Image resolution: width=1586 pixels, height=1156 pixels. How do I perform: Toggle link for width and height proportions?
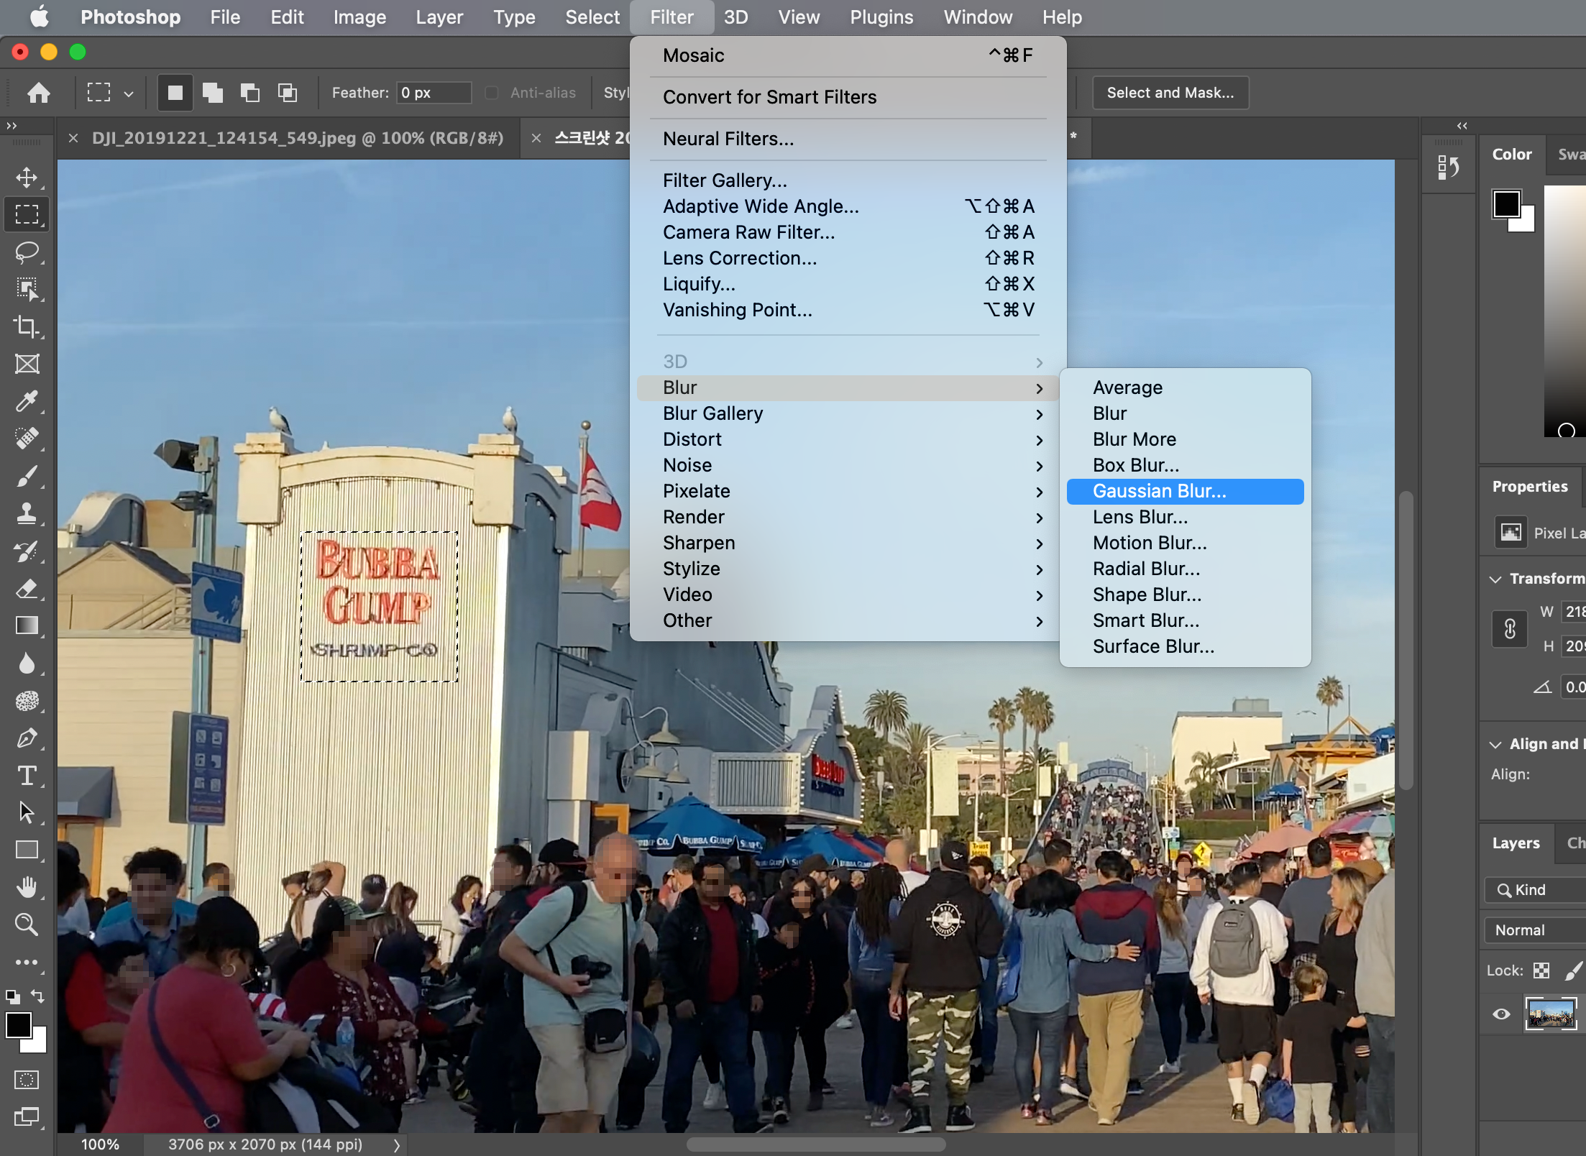coord(1510,629)
